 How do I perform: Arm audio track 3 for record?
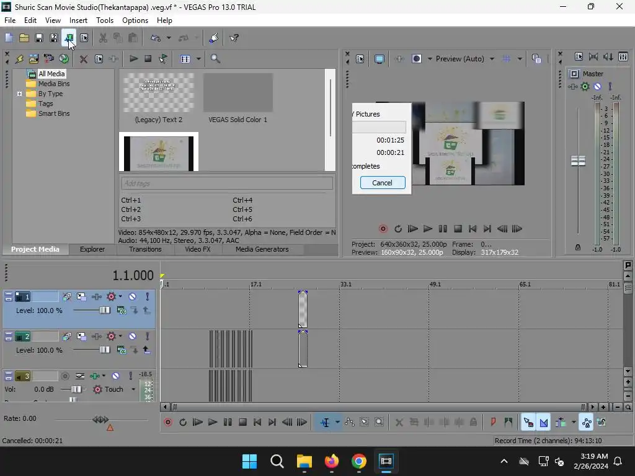[x=64, y=376]
